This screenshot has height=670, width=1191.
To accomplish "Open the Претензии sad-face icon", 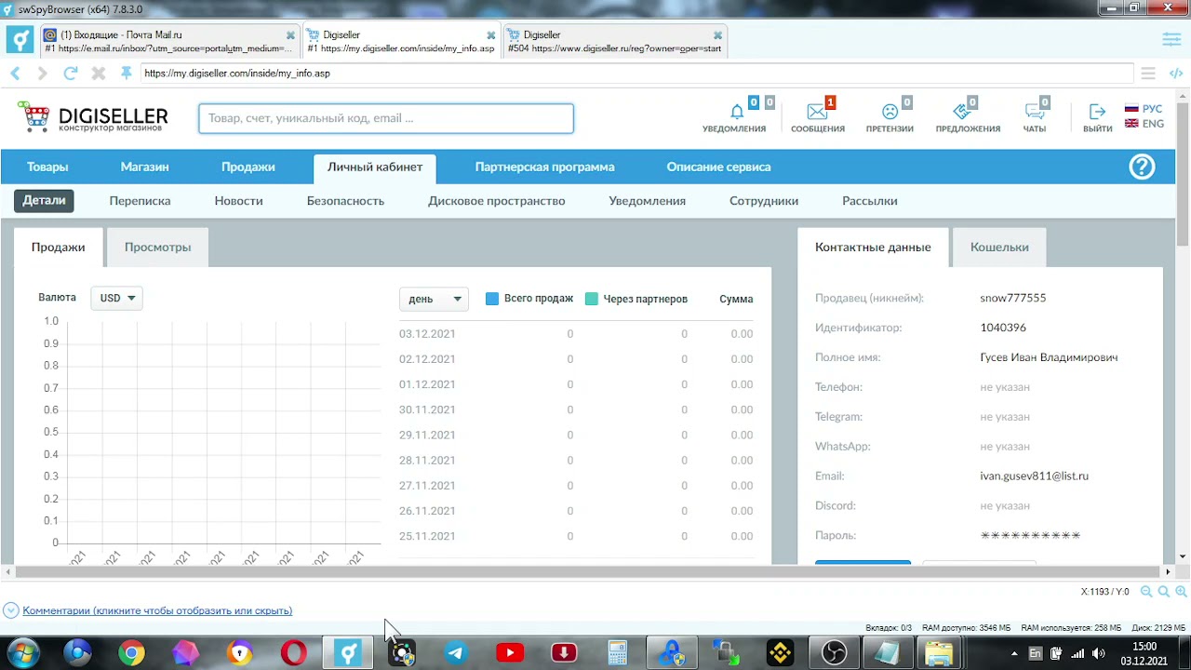I will pyautogui.click(x=890, y=112).
